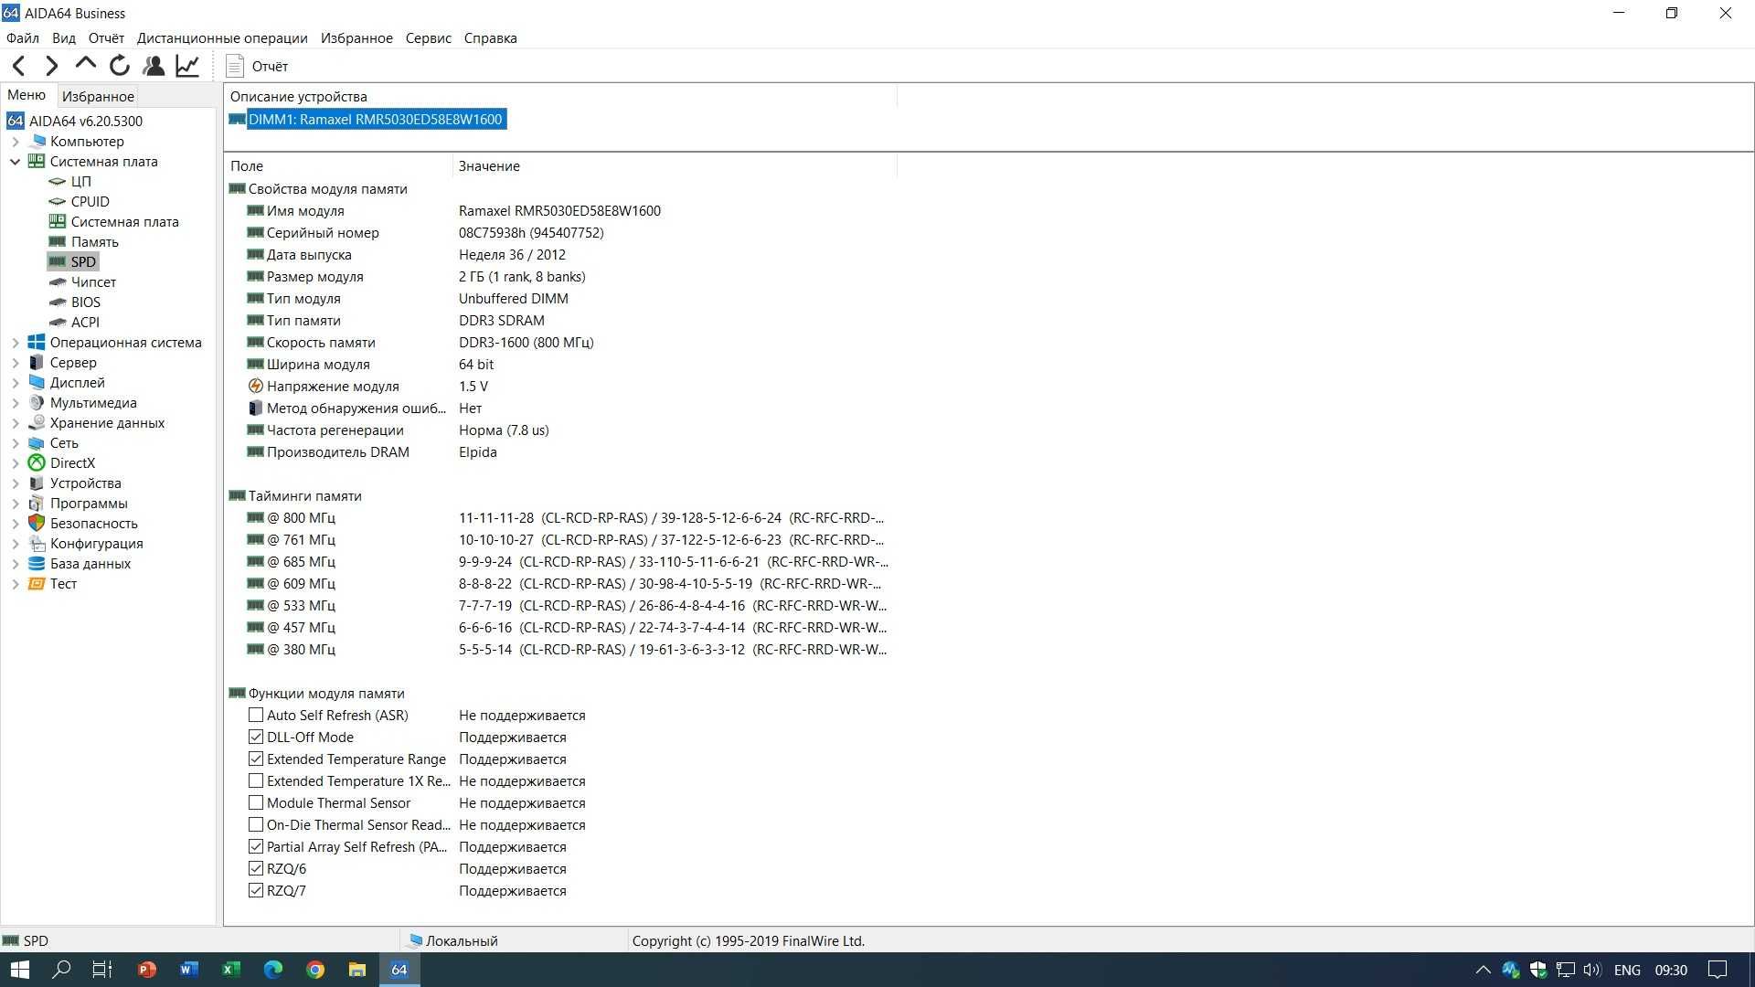Toggle Module Thermal Sensor checkbox
1755x987 pixels.
(256, 803)
